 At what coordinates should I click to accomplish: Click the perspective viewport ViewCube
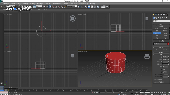pos(147,56)
